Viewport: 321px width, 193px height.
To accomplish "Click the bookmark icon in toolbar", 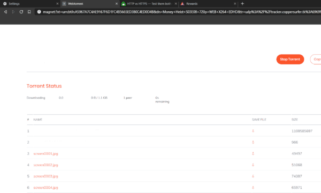I will coord(29,12).
